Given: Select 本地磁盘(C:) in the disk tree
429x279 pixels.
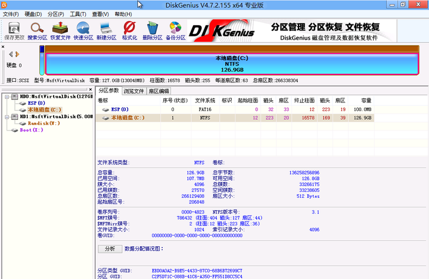Looking at the screenshot, I should click(44, 110).
